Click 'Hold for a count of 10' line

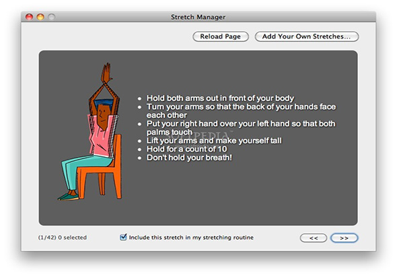pyautogui.click(x=186, y=149)
